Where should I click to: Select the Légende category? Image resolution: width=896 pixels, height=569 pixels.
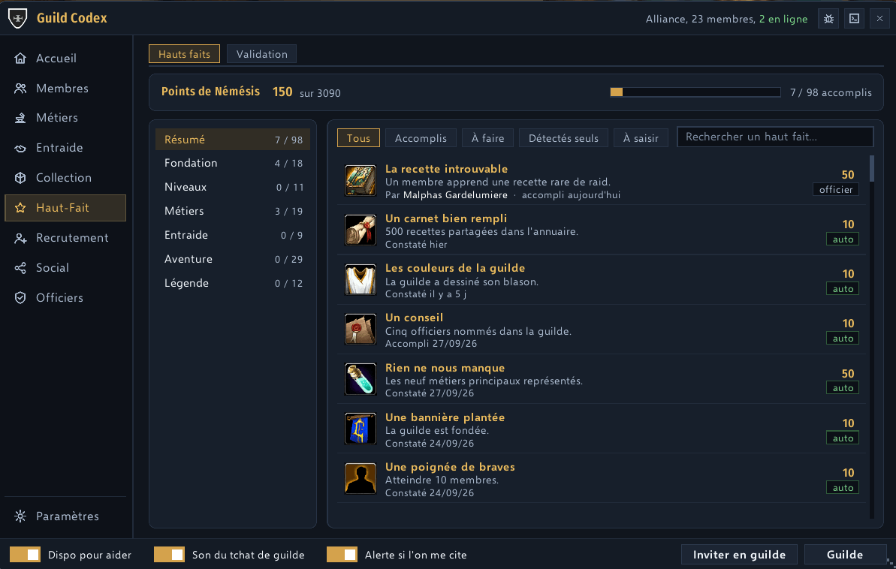[233, 283]
